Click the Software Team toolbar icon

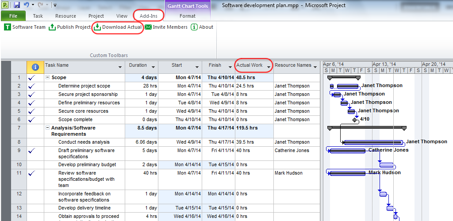[8, 27]
